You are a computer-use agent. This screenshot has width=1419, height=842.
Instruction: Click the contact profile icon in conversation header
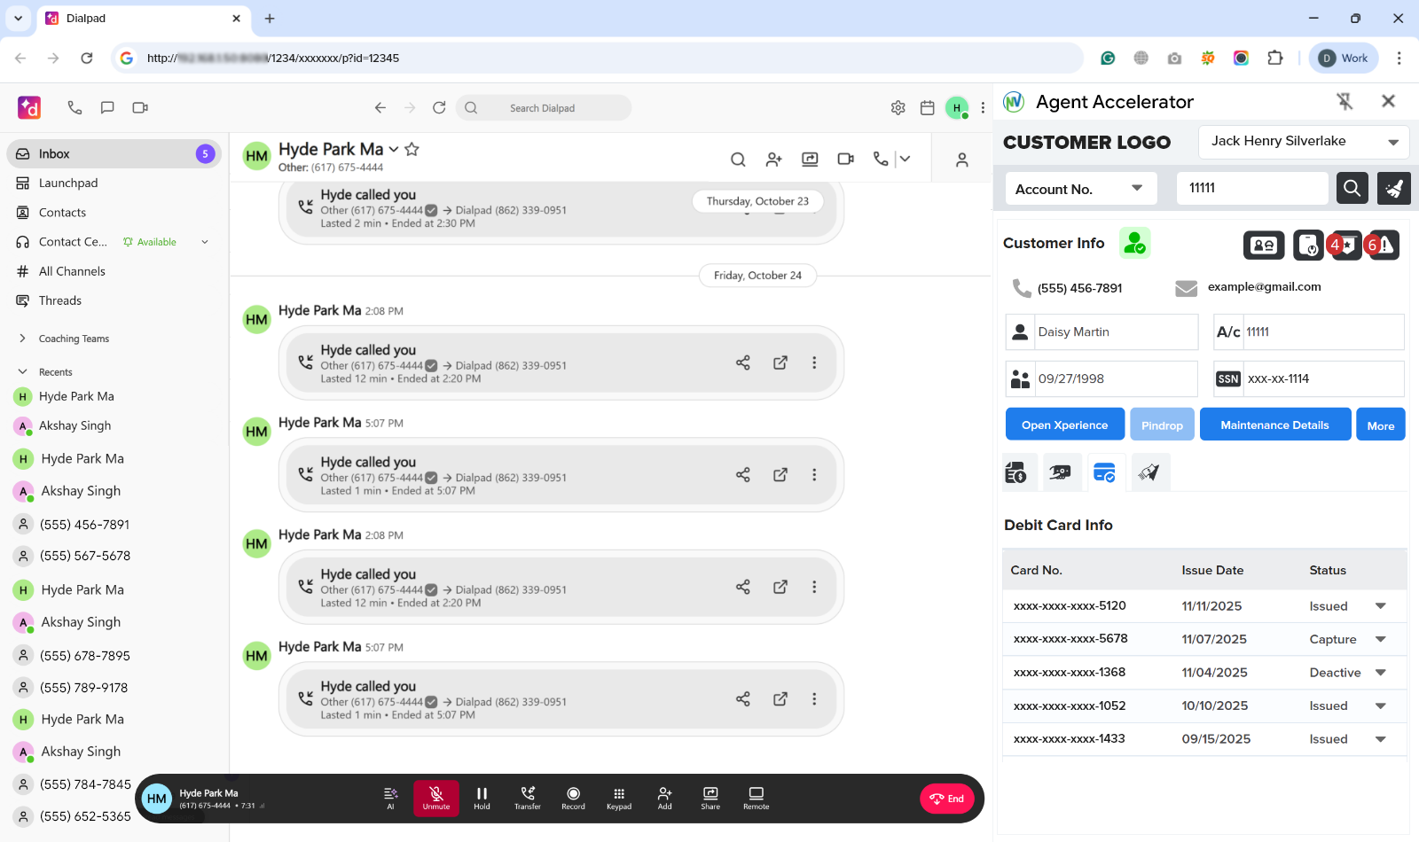(962, 160)
